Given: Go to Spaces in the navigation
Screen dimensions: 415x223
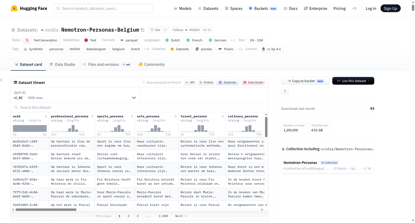Looking at the screenshot, I should click(233, 8).
